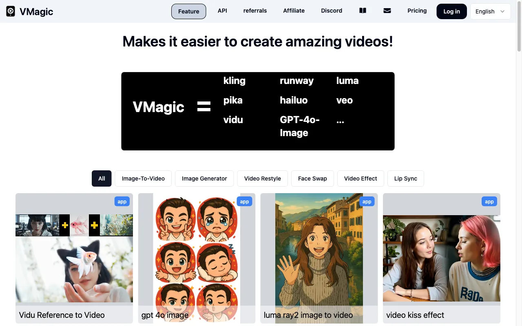Screen dimensions: 522x326
Task: Filter by Video Restyle
Action: point(263,178)
